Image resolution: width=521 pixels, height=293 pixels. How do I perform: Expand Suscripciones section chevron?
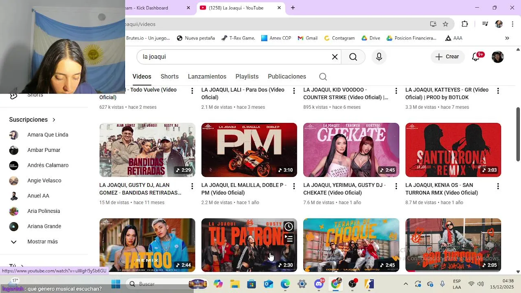tap(54, 120)
